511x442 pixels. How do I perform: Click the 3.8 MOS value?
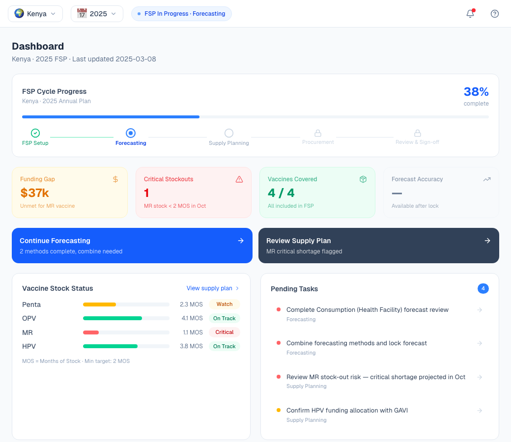(191, 346)
